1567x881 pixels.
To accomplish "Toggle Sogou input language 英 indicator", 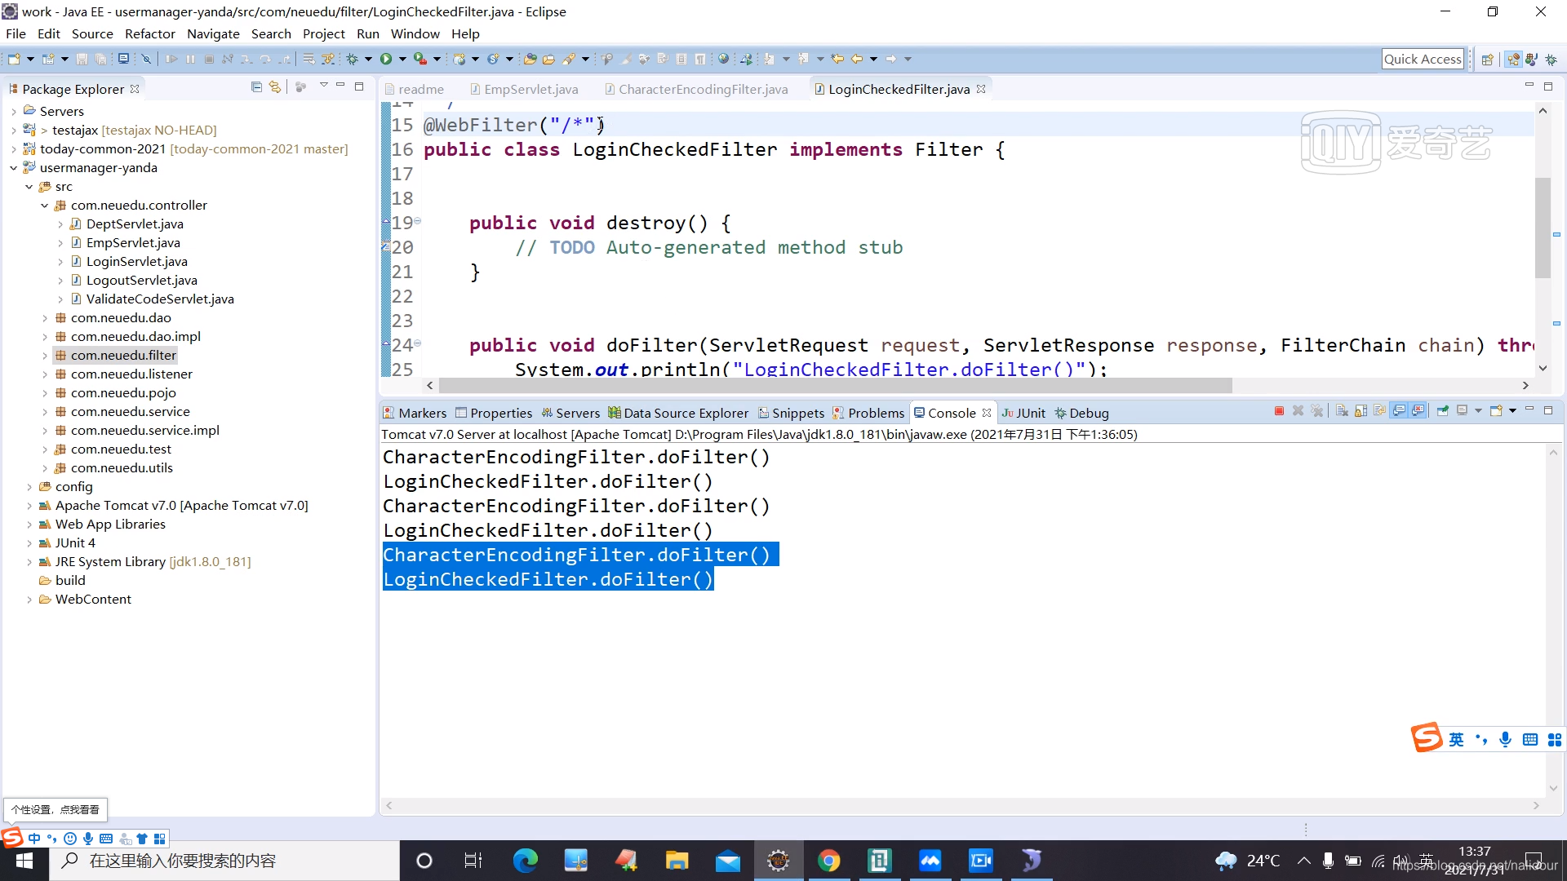I will [x=1456, y=739].
